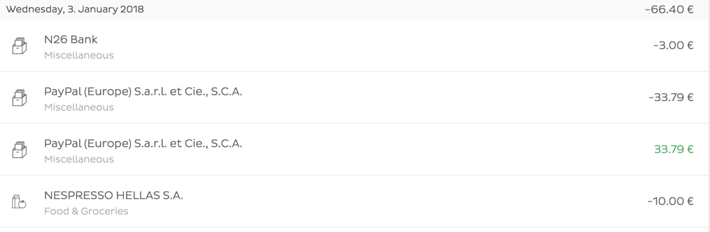Click the Miscellaneous category of the -33.79 € PayPal entry
Screen dimensions: 710x232
click(79, 107)
